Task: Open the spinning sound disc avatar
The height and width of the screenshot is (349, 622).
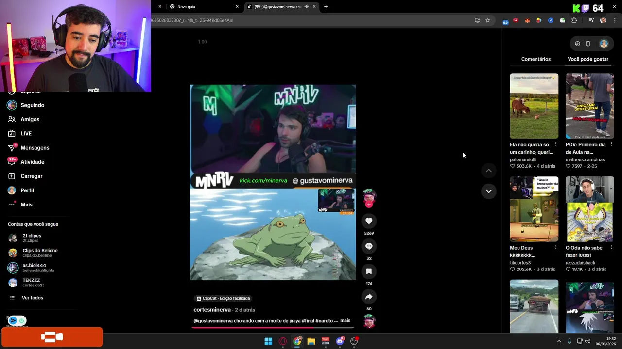Action: coord(369,321)
